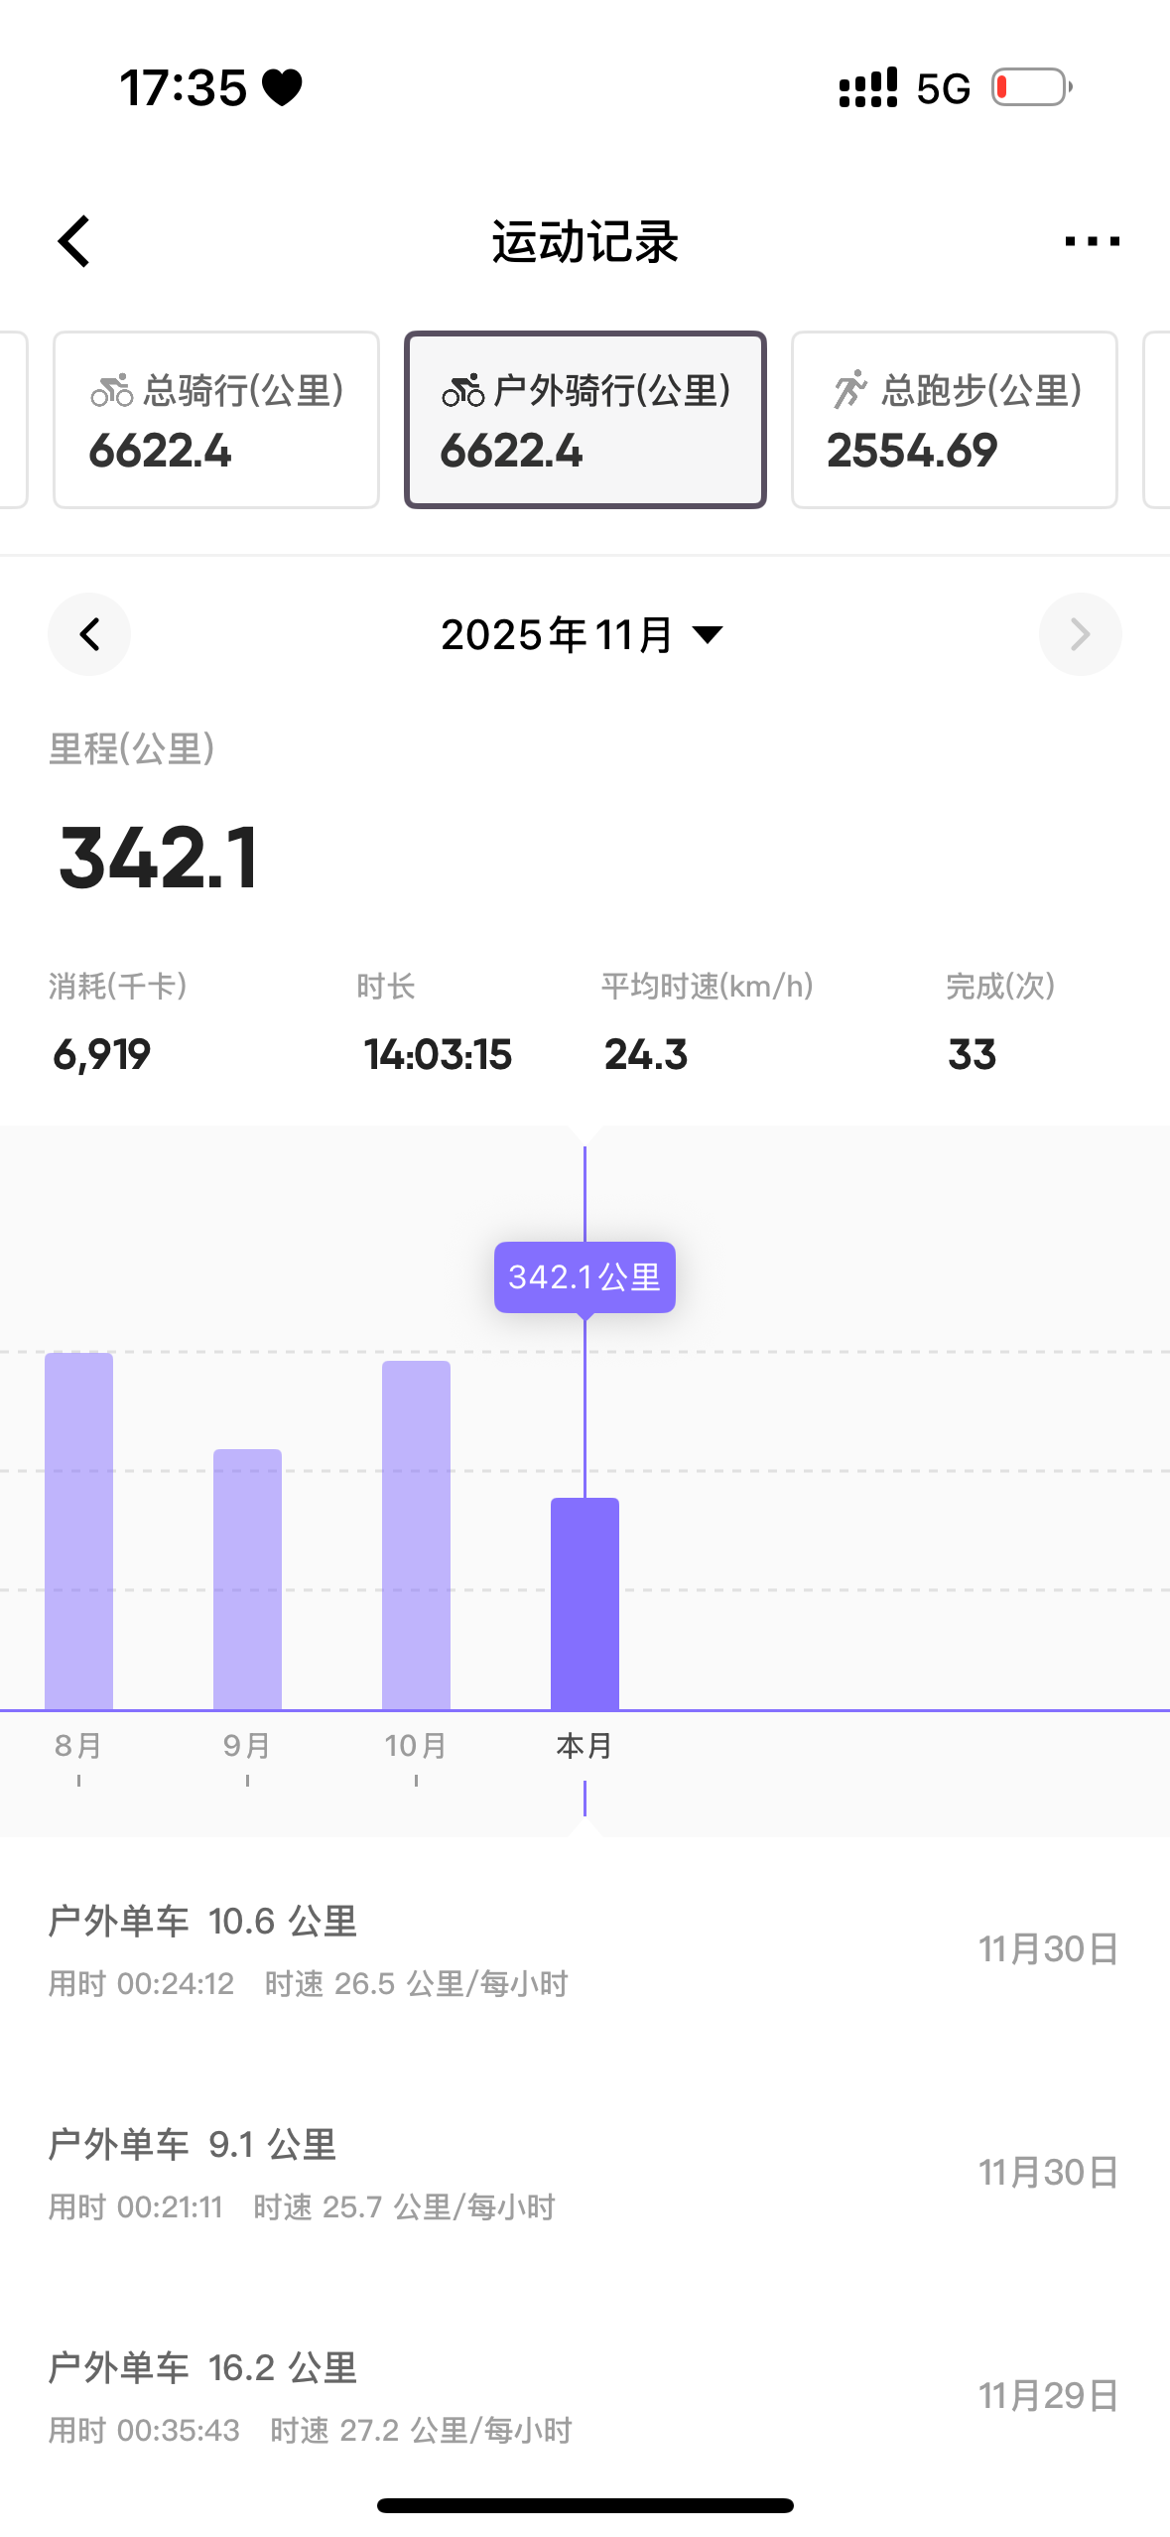
Task: Tap the cycling icon on 总骑行 card
Action: [x=112, y=390]
